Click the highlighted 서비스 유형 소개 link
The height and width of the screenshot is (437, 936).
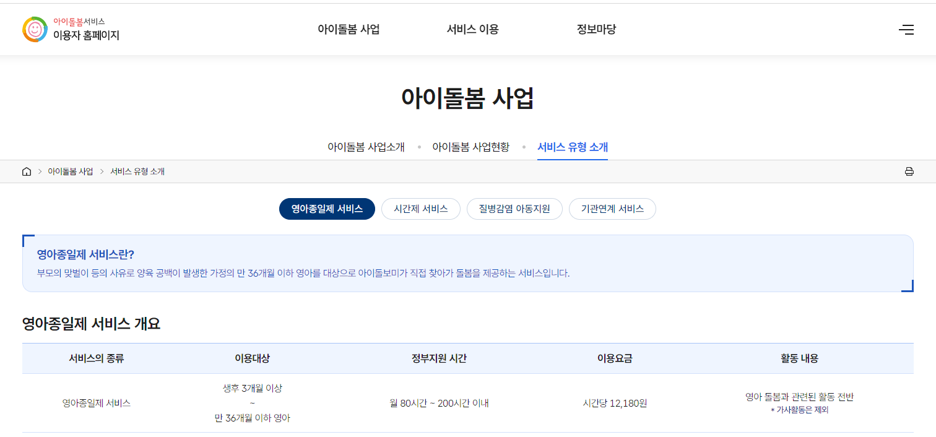(x=572, y=147)
